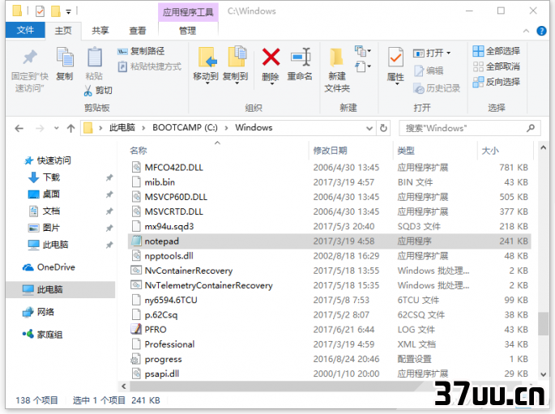The image size is (555, 414).
Task: Sort by the 名称 (Name) column header
Action: 139,151
